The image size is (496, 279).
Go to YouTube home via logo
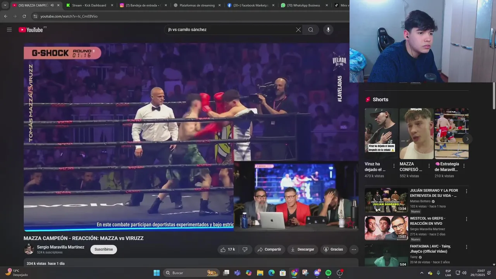[x=31, y=30]
